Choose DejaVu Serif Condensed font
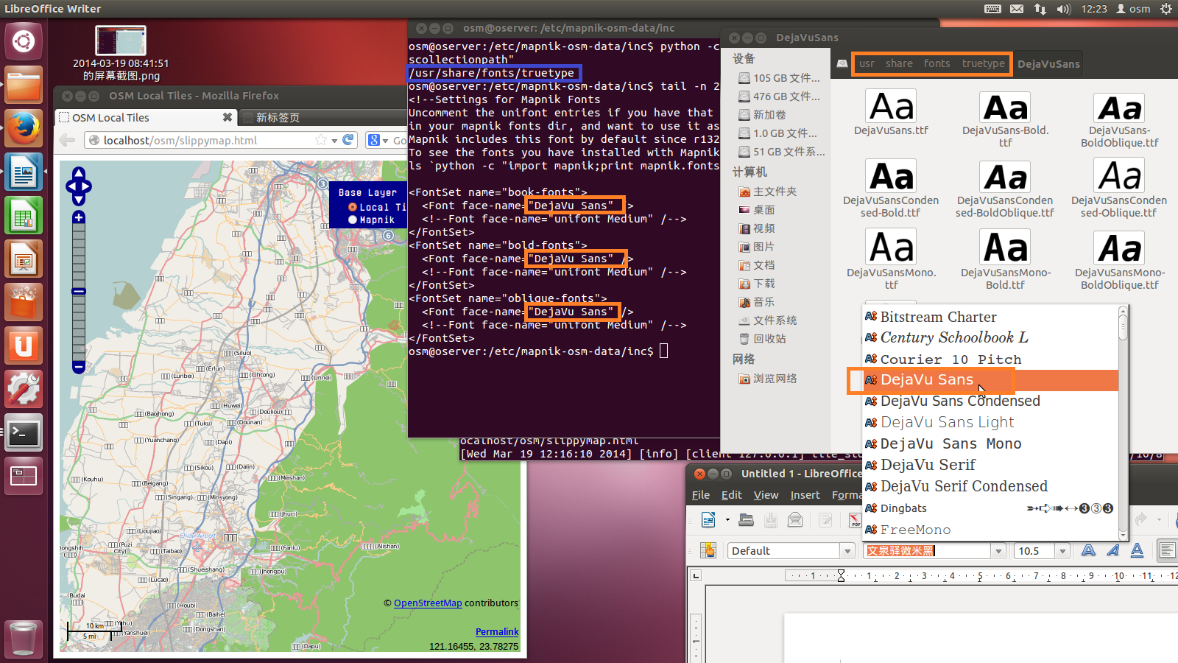Screen dimensions: 1178x663 (x=991, y=486)
